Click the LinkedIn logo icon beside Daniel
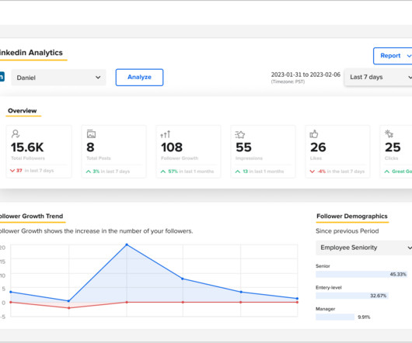 [2, 77]
